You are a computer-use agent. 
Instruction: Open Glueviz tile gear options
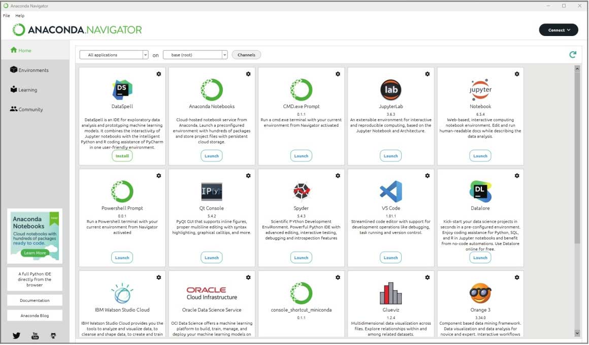pyautogui.click(x=428, y=278)
